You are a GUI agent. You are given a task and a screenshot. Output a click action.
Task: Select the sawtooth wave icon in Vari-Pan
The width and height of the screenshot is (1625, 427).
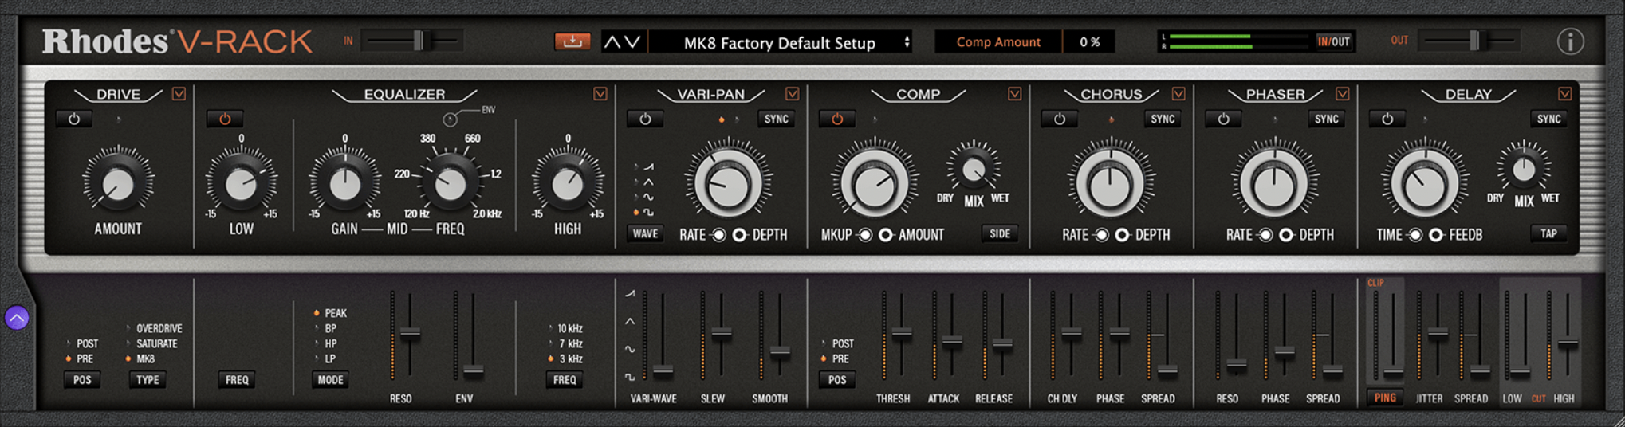(x=648, y=166)
